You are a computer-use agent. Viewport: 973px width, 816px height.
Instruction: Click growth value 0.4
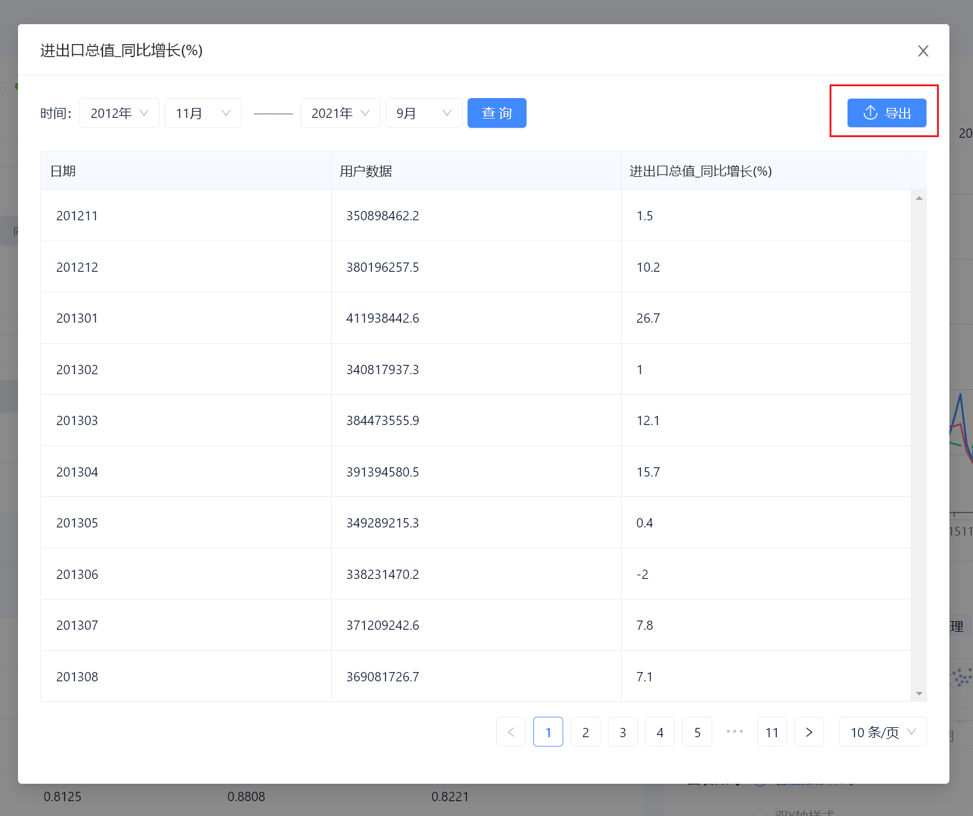pyautogui.click(x=645, y=523)
